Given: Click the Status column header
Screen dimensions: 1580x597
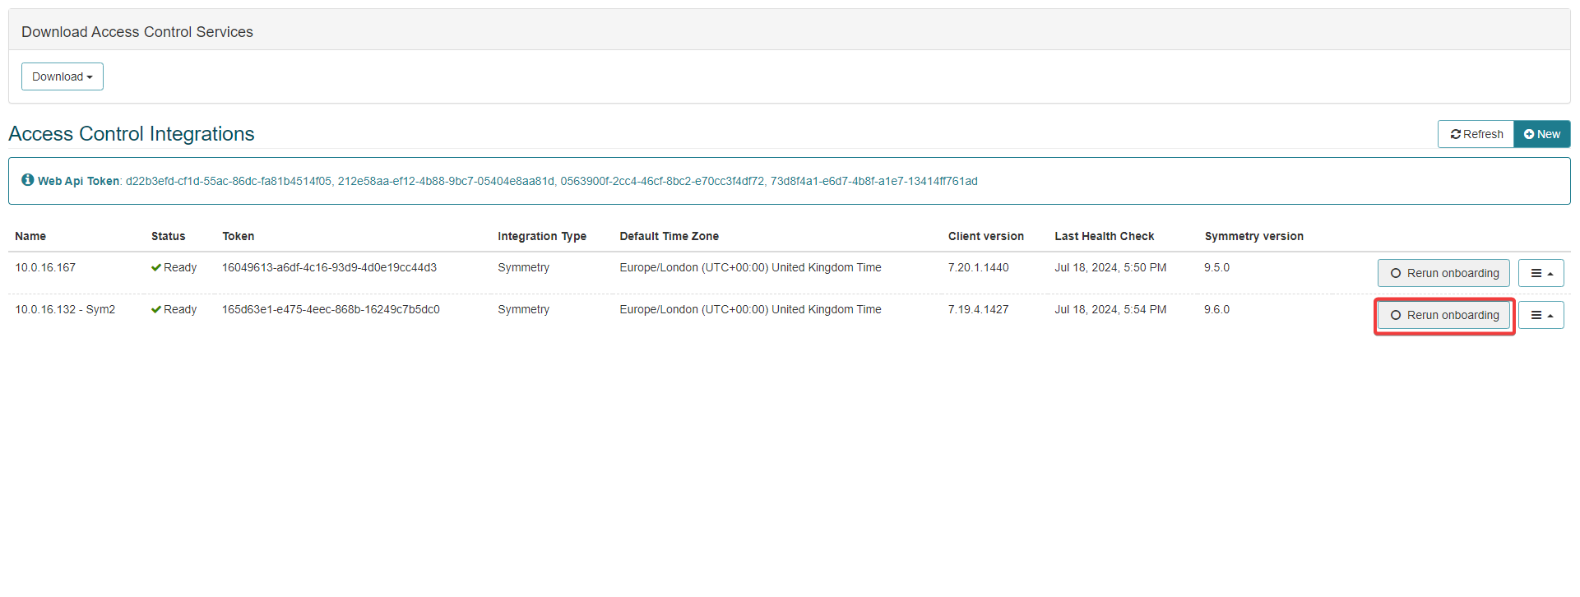Looking at the screenshot, I should [x=168, y=236].
